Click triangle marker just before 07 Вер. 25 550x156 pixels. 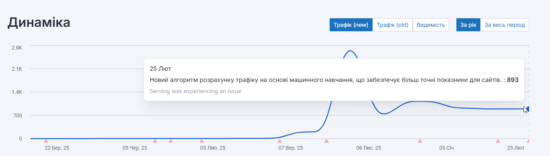point(280,141)
